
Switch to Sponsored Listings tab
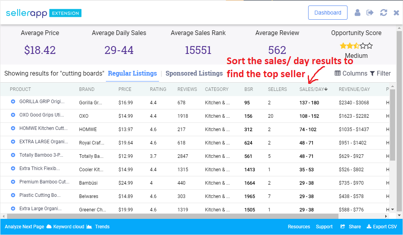194,74
